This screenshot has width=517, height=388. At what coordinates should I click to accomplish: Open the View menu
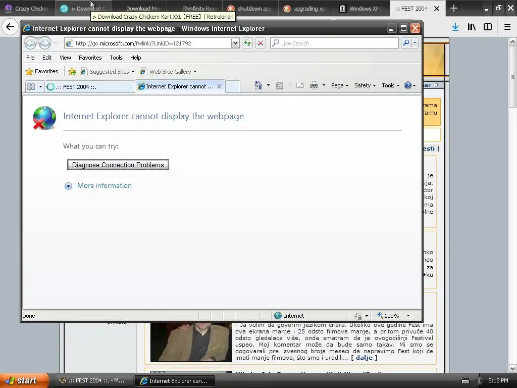tap(65, 58)
